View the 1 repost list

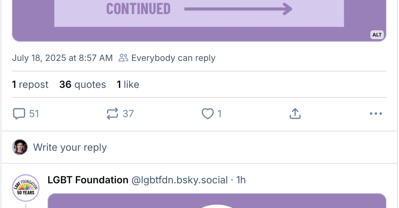30,85
